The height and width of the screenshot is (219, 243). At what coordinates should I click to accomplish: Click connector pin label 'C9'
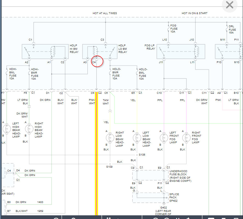pyautogui.click(x=133, y=168)
